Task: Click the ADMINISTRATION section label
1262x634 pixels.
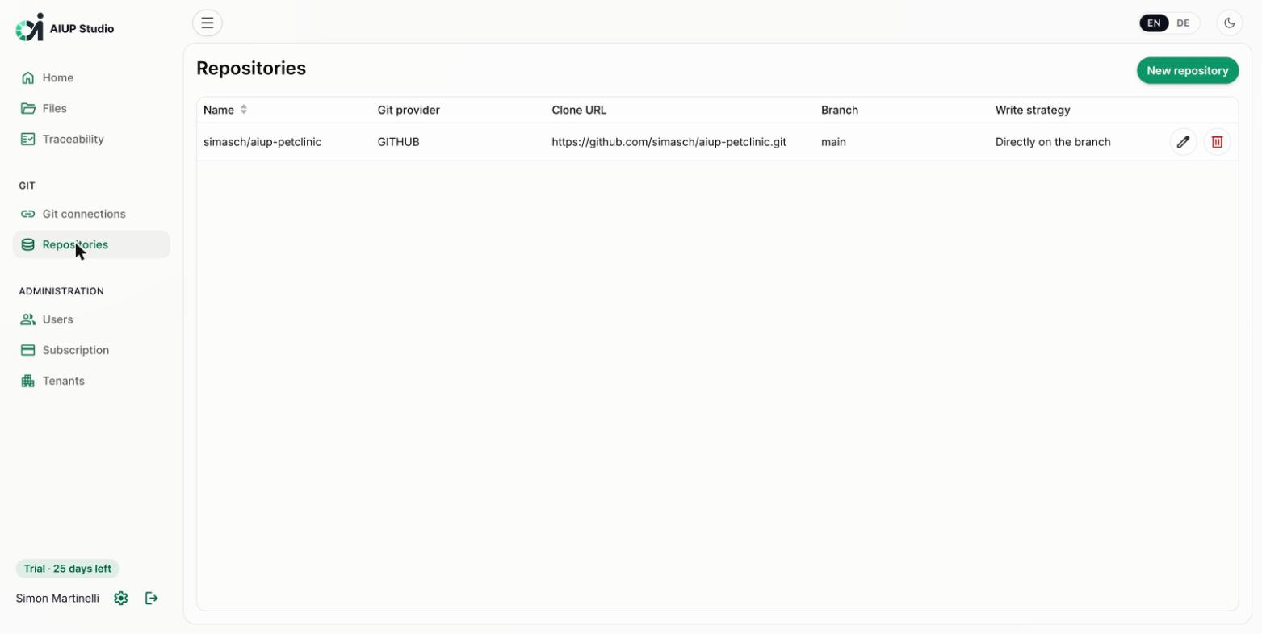Action: 61,291
